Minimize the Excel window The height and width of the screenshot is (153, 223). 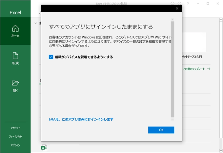pyautogui.click(x=198, y=4)
